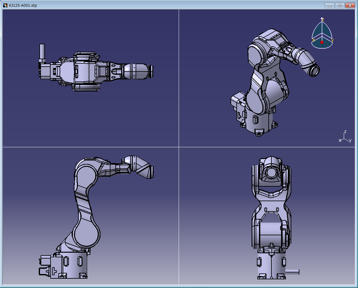Click the 3D compass in isometric view

pyautogui.click(x=322, y=33)
